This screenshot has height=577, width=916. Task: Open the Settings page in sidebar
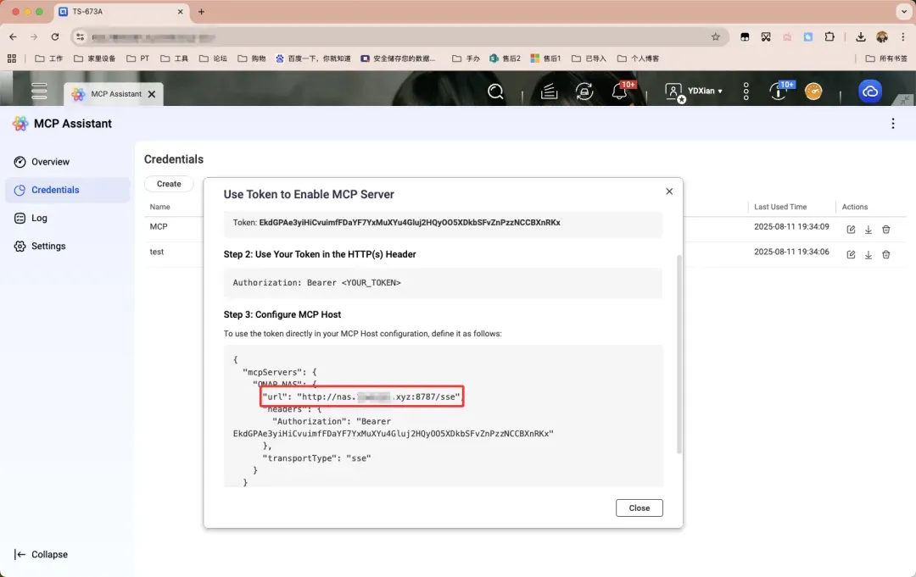48,246
